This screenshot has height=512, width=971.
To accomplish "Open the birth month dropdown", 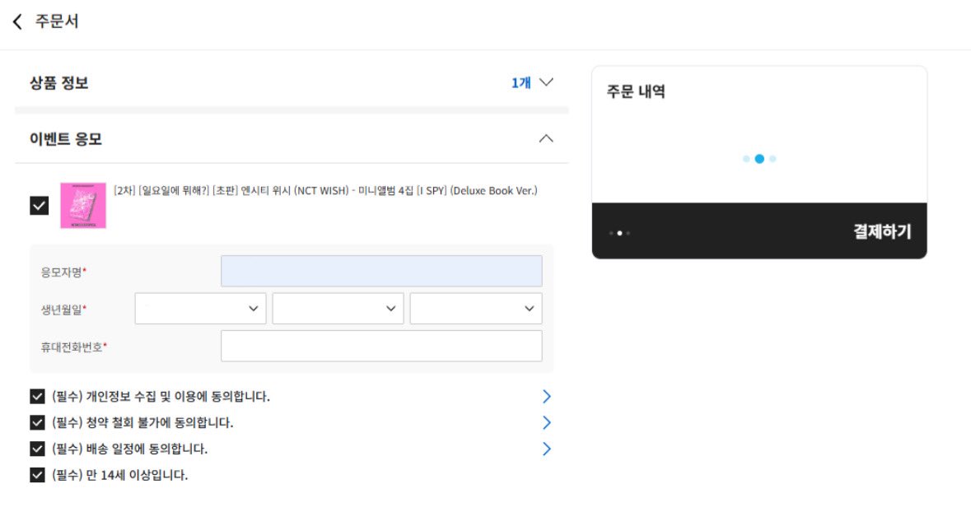I will tap(338, 309).
